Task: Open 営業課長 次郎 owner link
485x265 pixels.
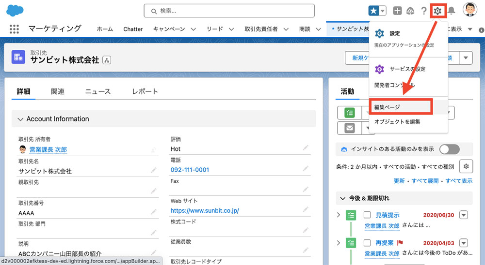Action: coord(48,149)
